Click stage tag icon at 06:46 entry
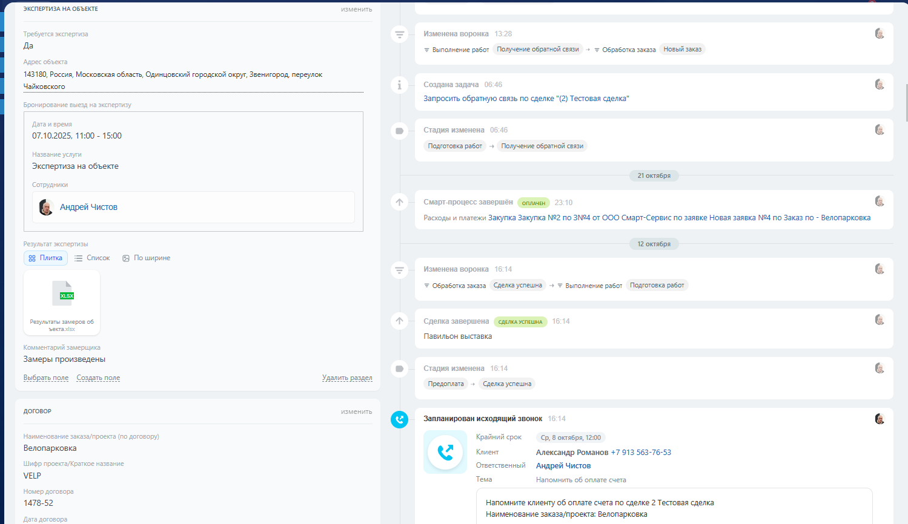Image resolution: width=908 pixels, height=524 pixels. pyautogui.click(x=399, y=131)
